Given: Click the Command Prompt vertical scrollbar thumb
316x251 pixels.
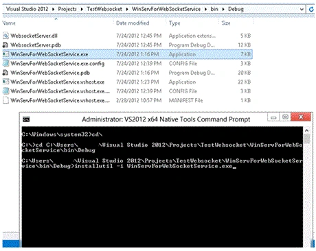Looking at the screenshot, I should (307, 139).
